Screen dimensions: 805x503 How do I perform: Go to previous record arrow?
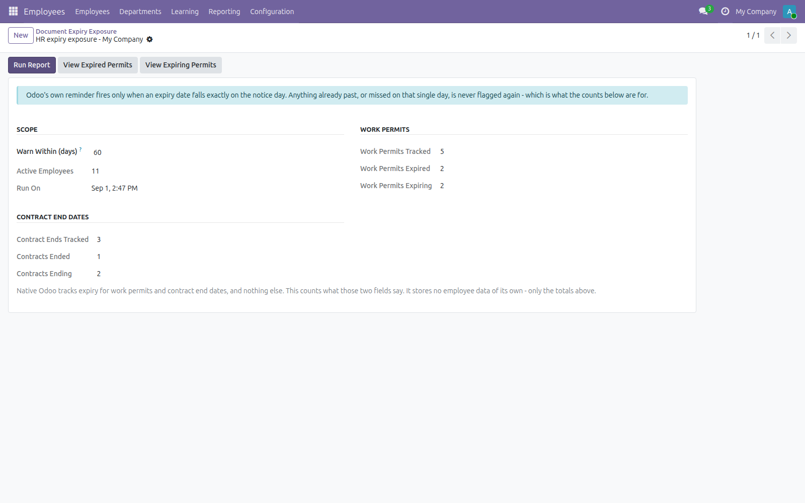[772, 35]
